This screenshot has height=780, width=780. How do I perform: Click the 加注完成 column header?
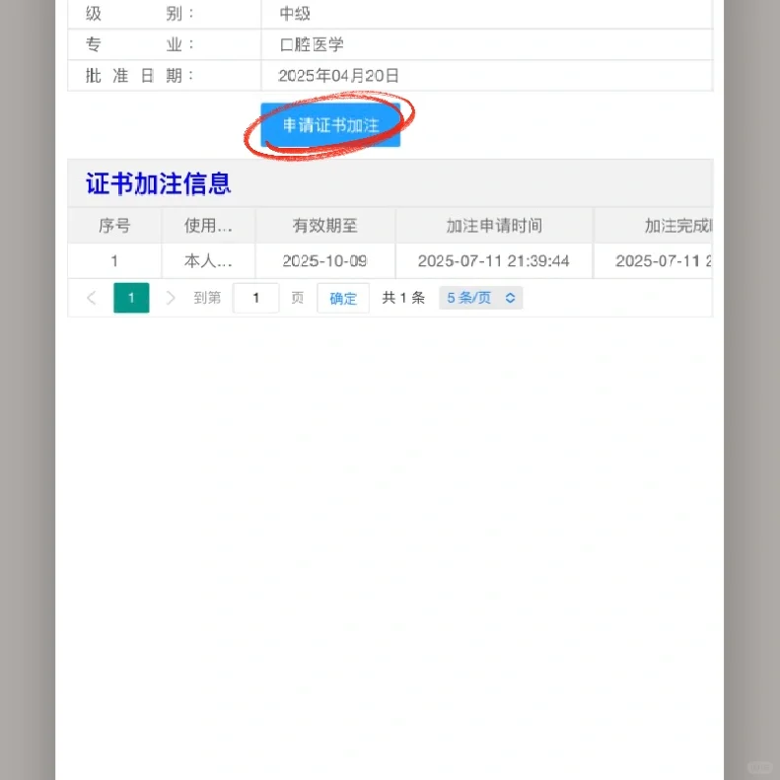click(654, 226)
